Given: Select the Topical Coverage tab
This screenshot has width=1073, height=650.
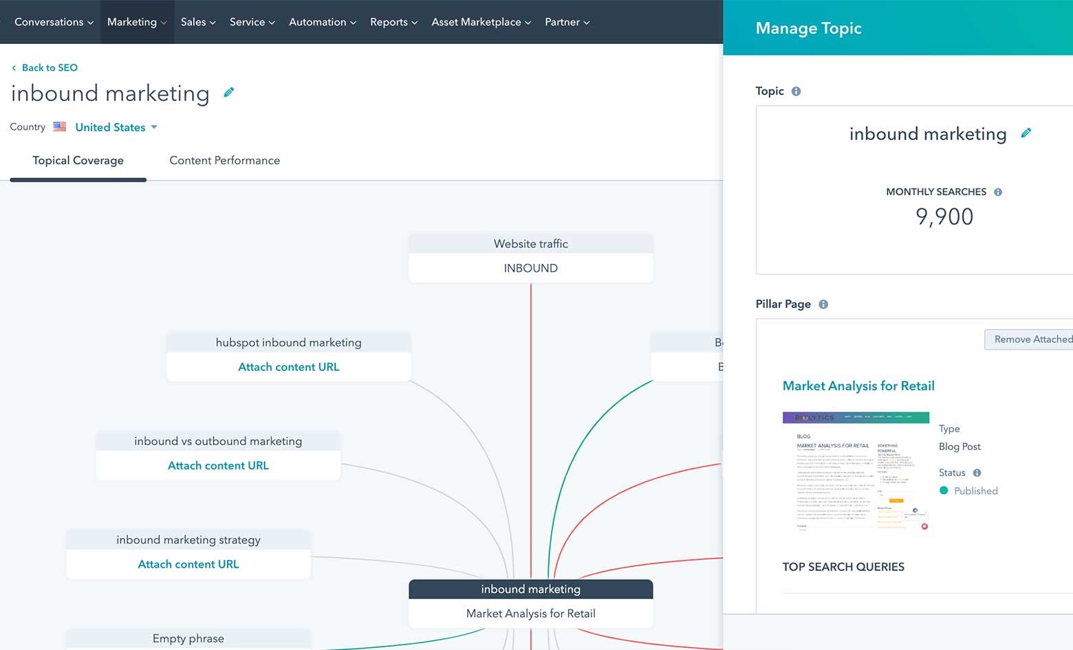Looking at the screenshot, I should (78, 160).
